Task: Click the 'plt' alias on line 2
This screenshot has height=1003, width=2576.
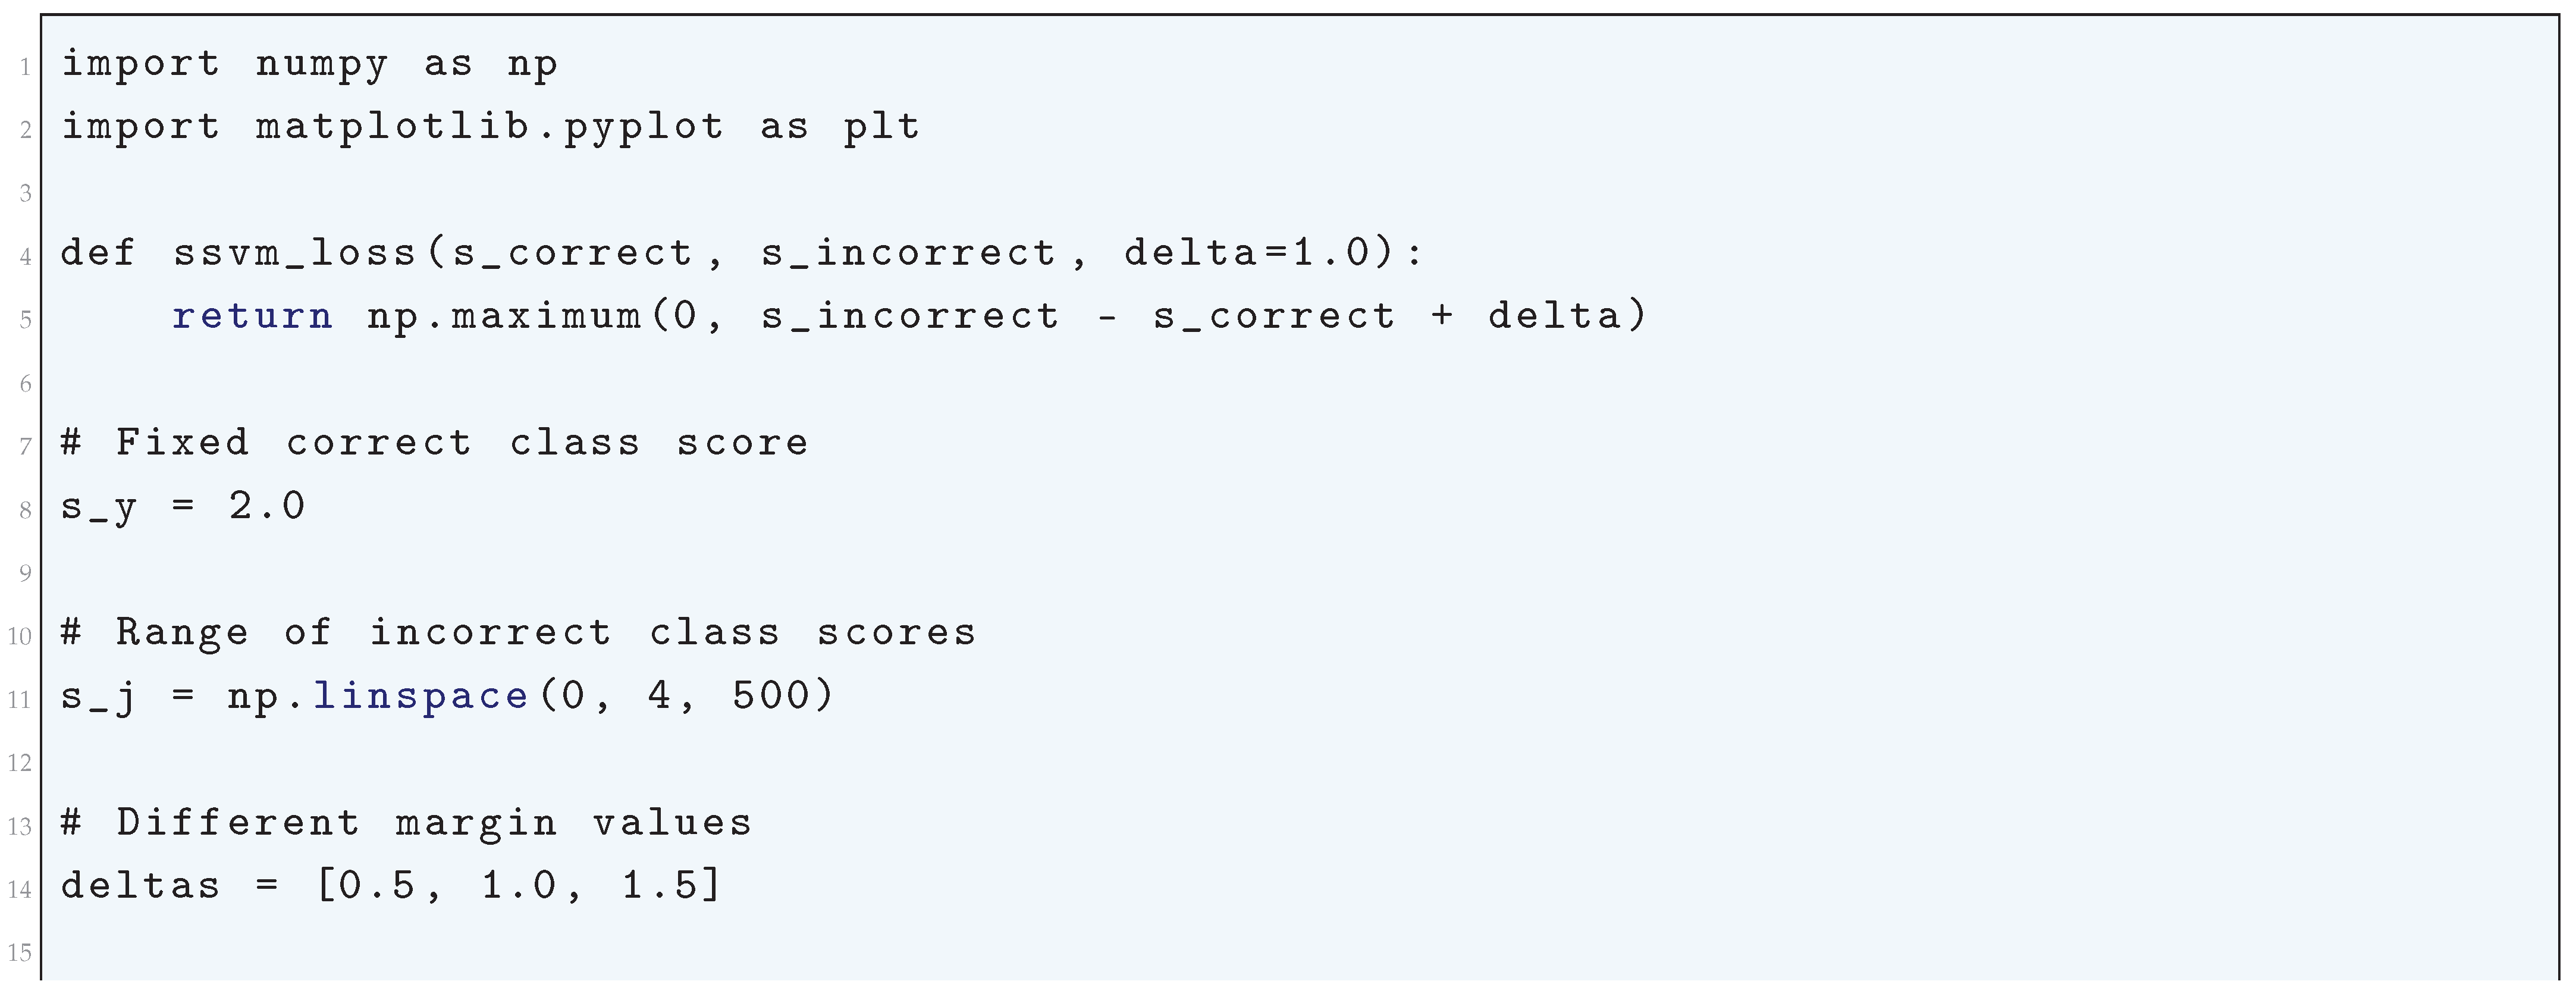Action: pyautogui.click(x=881, y=128)
